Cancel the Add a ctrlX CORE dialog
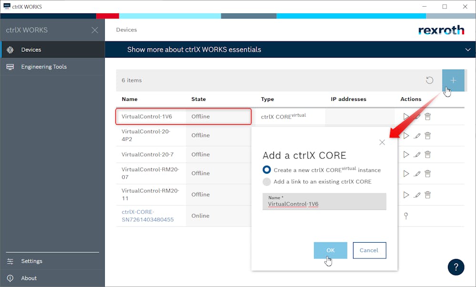This screenshot has width=476, height=287. [369, 250]
